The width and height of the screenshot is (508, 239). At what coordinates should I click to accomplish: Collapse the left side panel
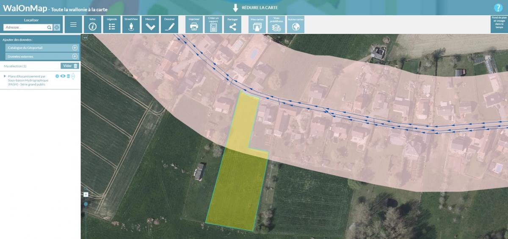pyautogui.click(x=85, y=38)
